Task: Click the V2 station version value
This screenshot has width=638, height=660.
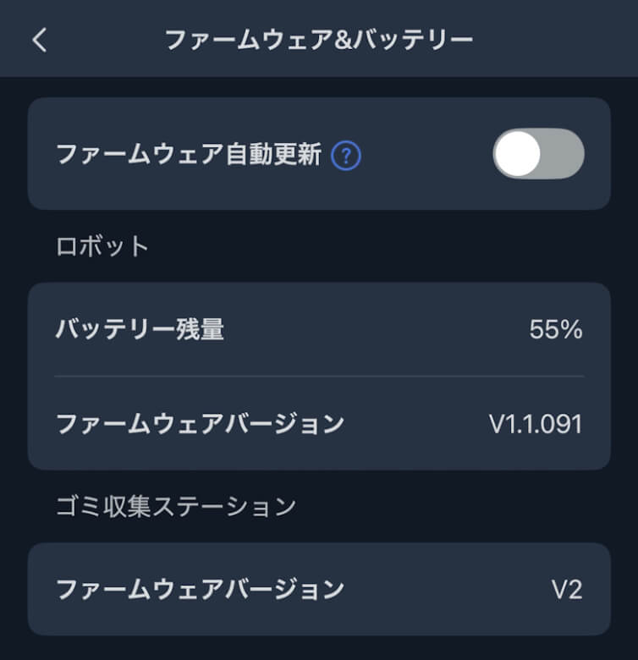Action: click(567, 589)
